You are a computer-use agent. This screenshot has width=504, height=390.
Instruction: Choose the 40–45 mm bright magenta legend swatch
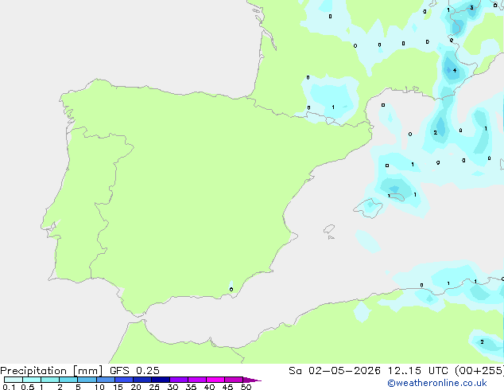tap(215, 380)
